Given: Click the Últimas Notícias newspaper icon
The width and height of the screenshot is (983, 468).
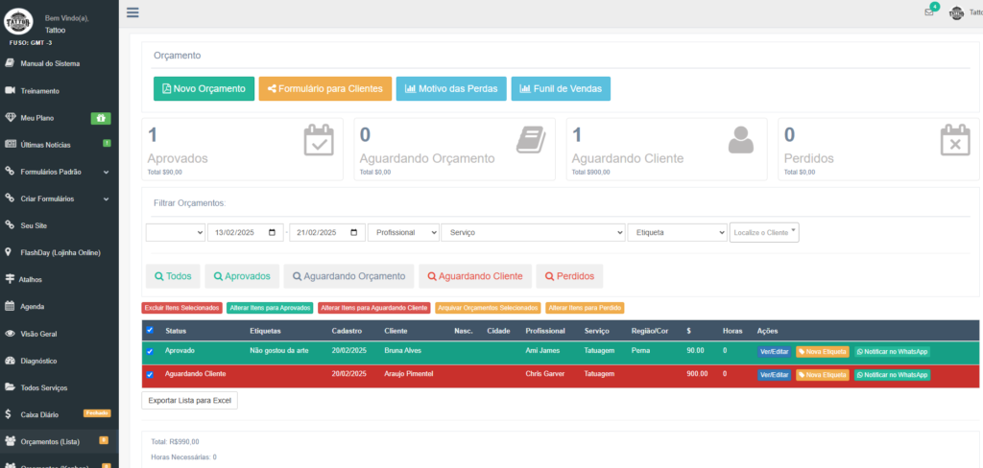Looking at the screenshot, I should click(10, 145).
